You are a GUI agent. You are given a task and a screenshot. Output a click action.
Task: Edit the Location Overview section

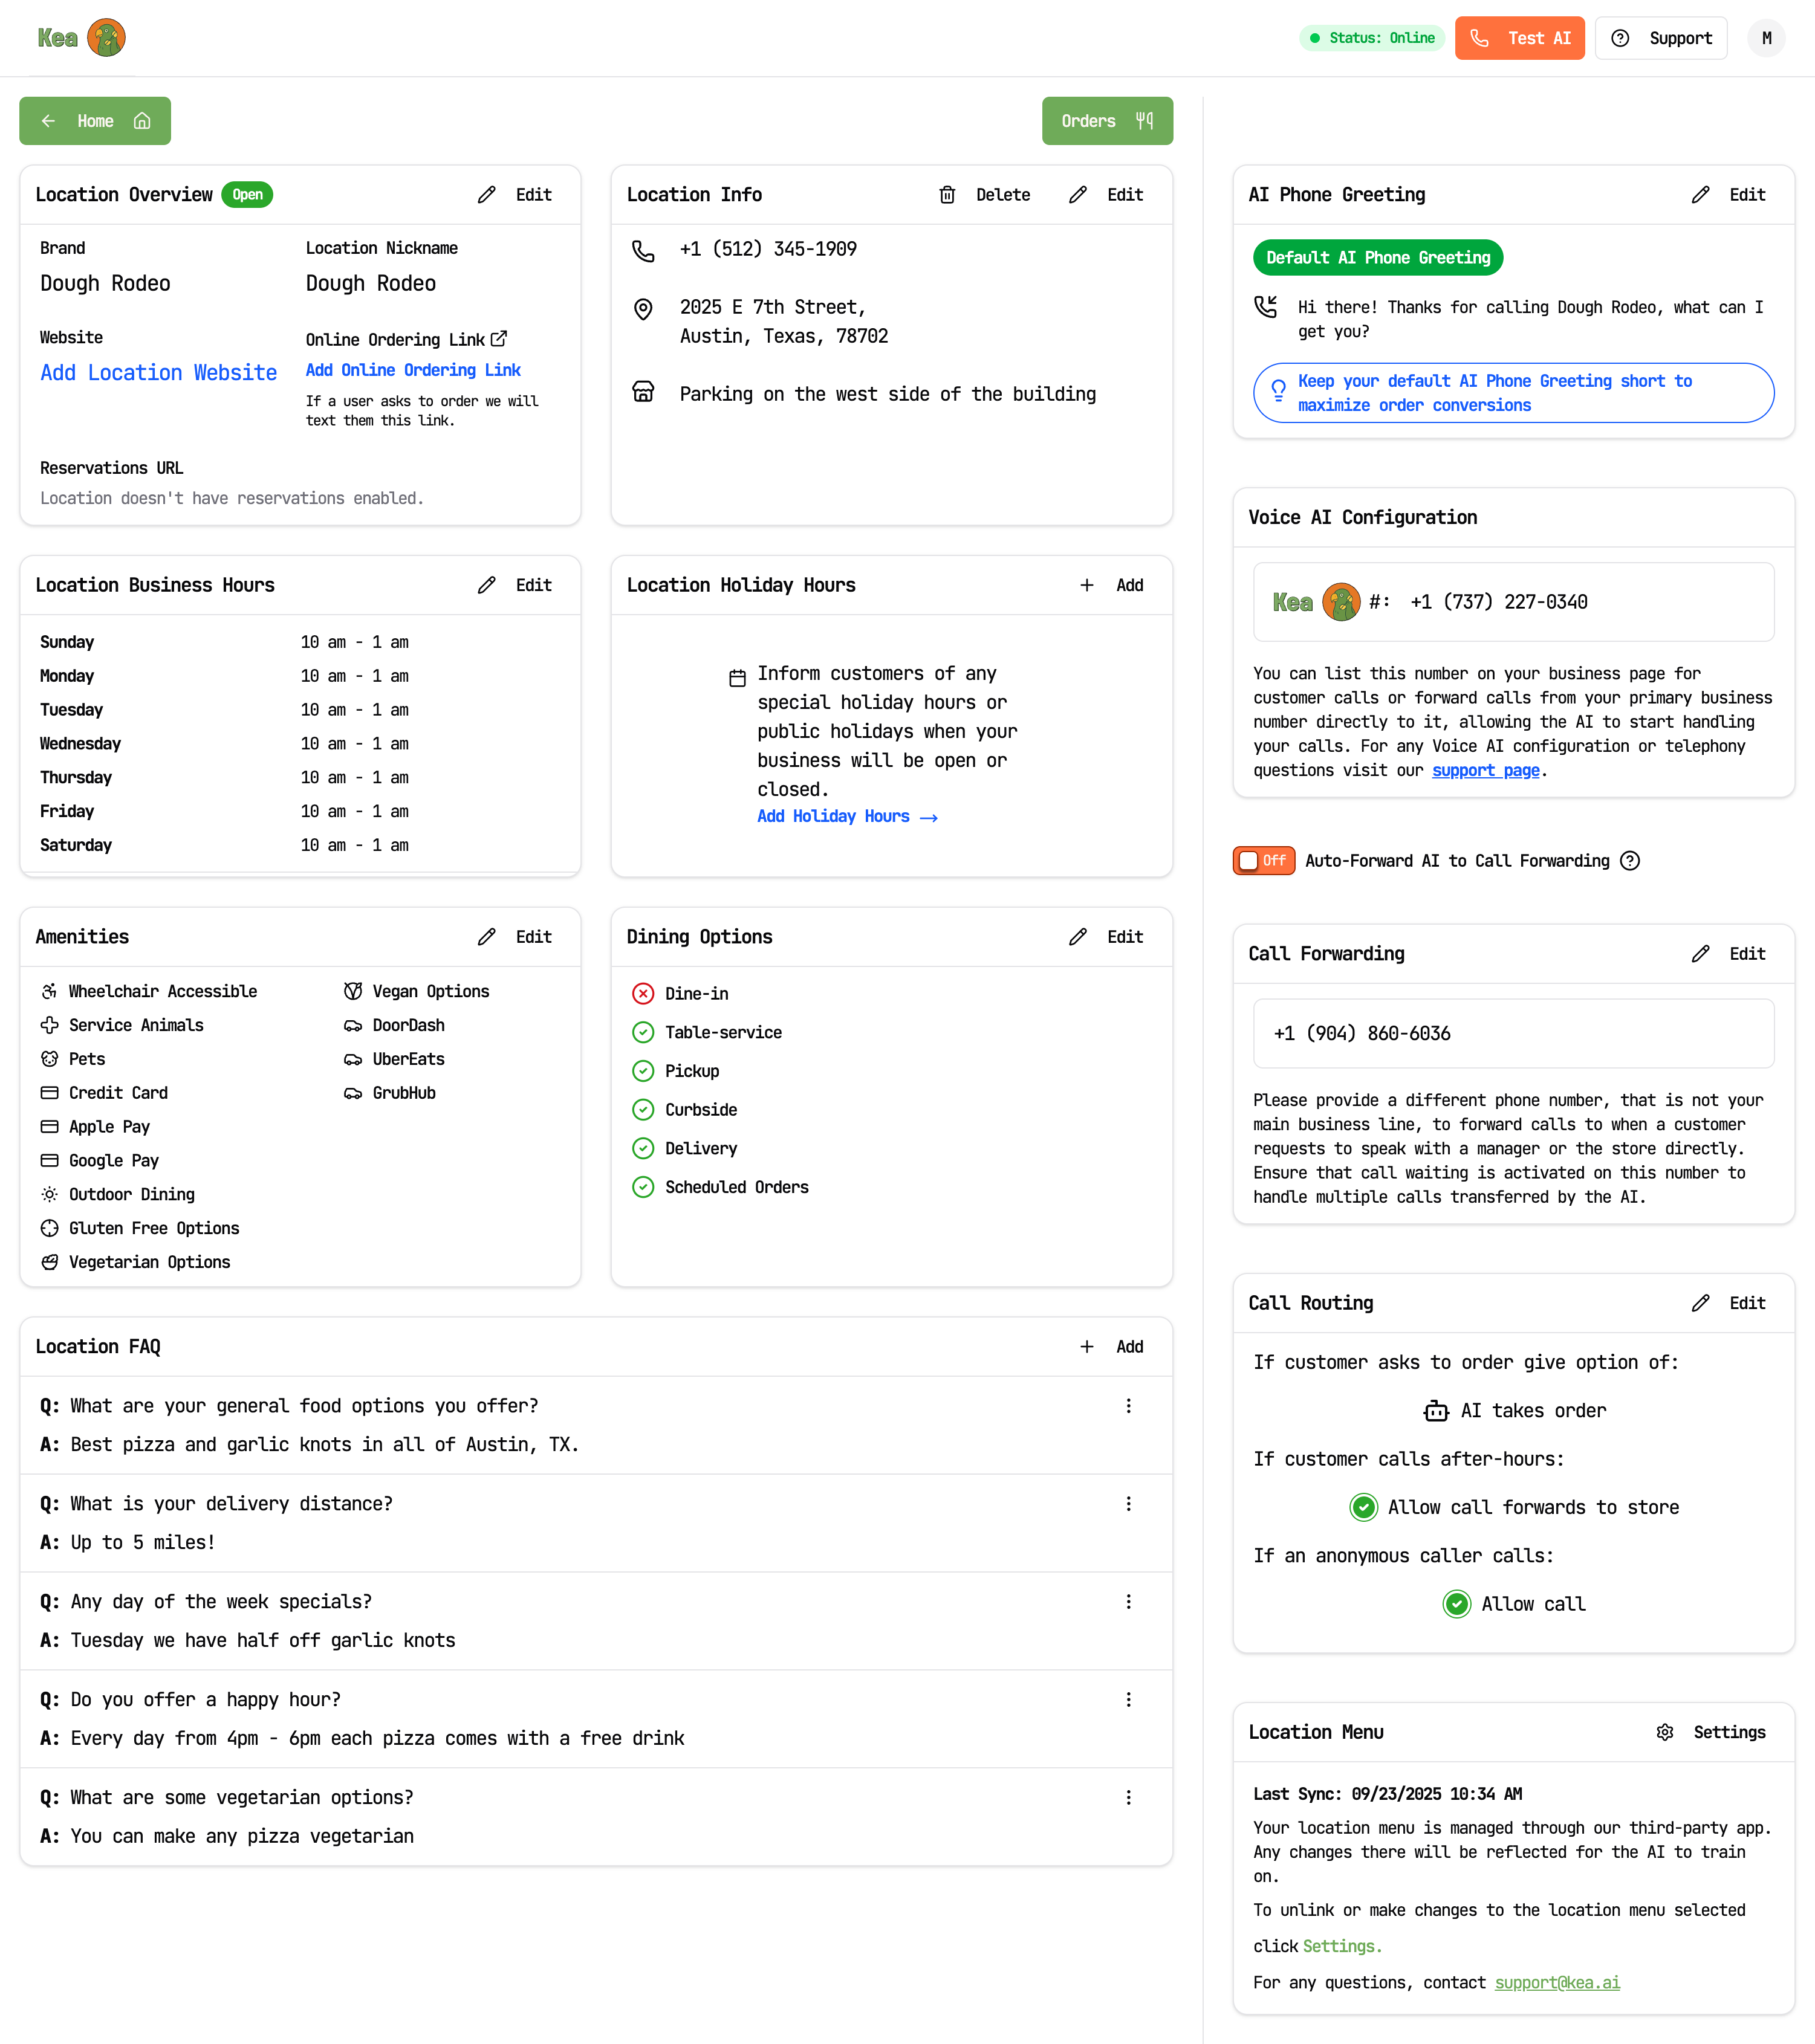point(515,195)
